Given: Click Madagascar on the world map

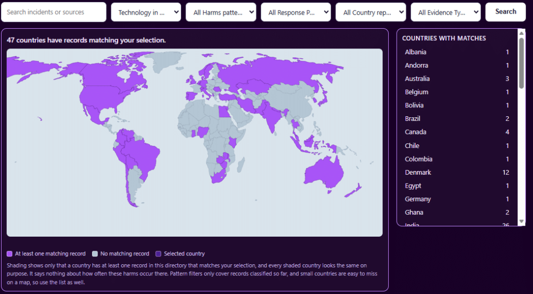Looking at the screenshot, I should click(240, 166).
